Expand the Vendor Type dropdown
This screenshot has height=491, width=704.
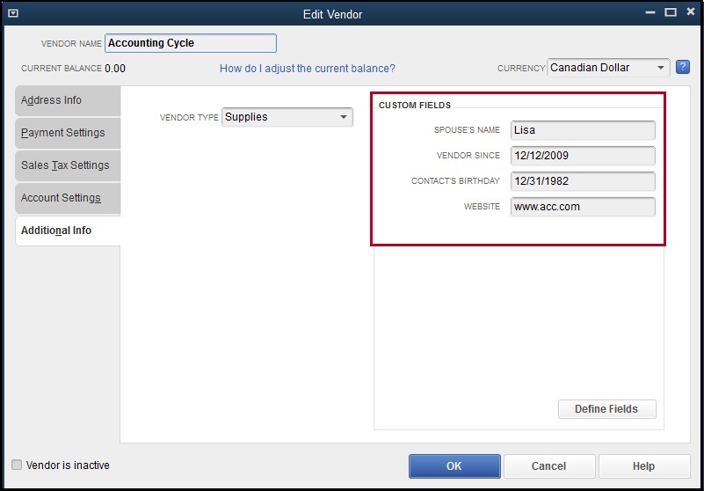click(287, 117)
